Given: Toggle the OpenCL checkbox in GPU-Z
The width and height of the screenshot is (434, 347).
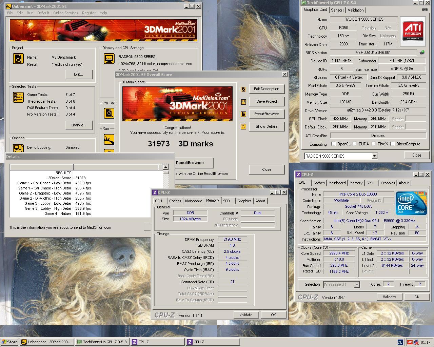Looking at the screenshot, I should (333, 144).
